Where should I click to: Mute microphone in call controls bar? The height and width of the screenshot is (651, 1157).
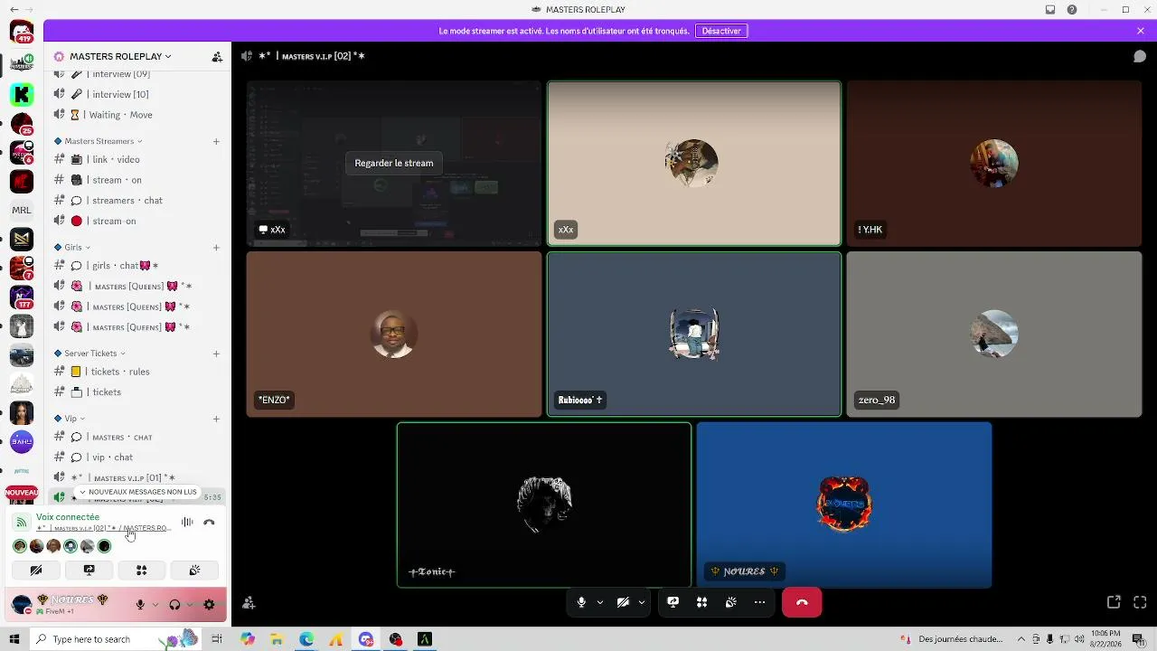[x=581, y=602]
